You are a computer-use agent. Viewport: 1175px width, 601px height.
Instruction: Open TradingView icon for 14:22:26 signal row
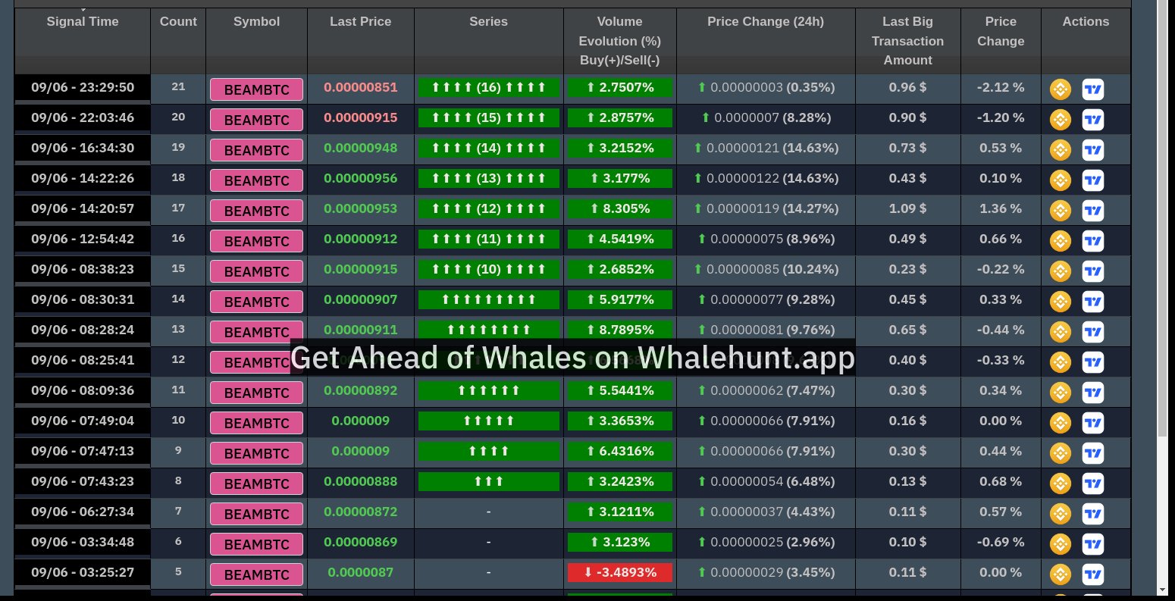point(1092,180)
